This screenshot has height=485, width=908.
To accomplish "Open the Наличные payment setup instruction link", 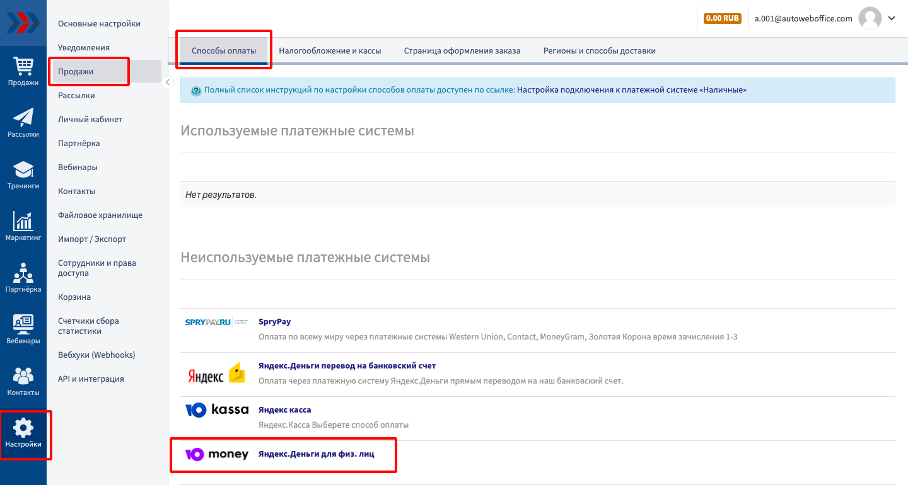I will click(631, 90).
